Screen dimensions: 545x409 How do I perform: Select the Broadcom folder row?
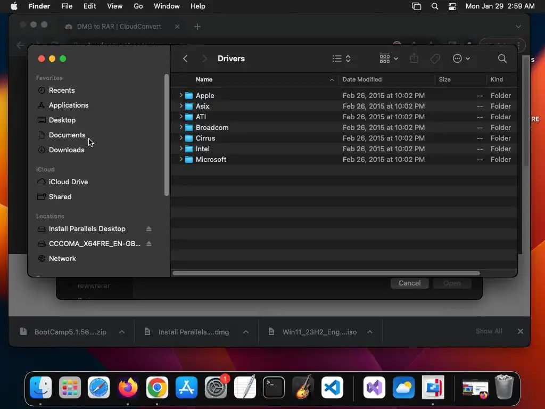(344, 127)
